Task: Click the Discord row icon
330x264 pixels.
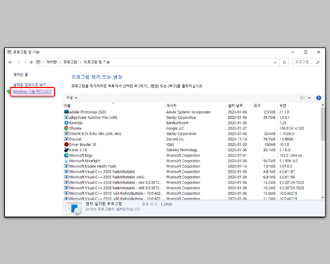Action: tap(66, 139)
